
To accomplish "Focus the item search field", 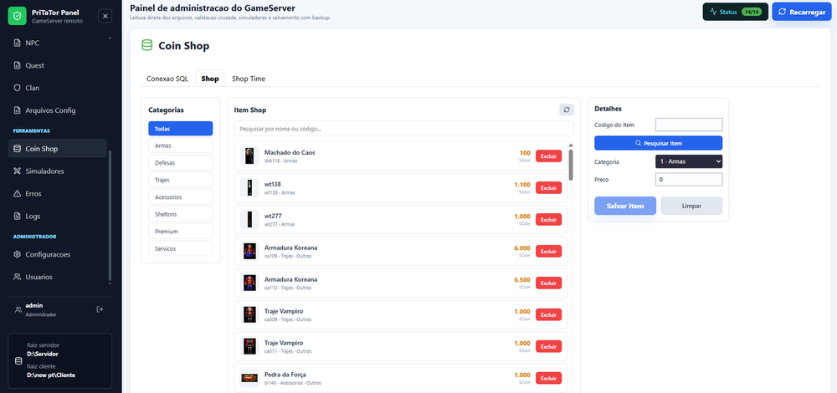I will pos(403,129).
